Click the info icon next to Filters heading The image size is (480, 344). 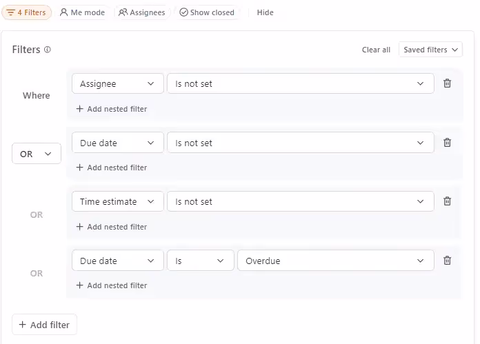tap(48, 50)
